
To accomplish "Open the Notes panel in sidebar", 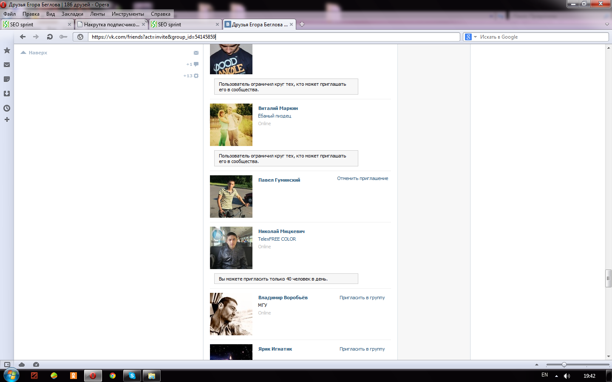I will tap(7, 79).
